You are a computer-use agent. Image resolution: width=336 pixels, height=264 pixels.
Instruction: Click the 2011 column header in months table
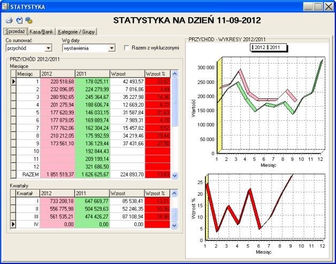[x=93, y=74]
